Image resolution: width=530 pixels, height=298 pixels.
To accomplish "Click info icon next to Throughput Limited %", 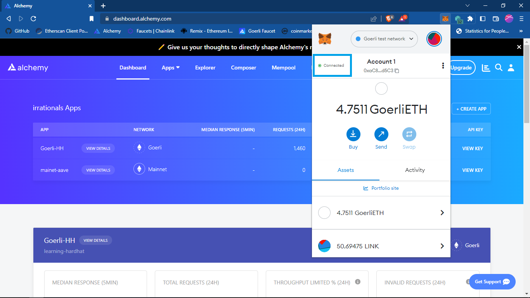I will click(x=358, y=282).
